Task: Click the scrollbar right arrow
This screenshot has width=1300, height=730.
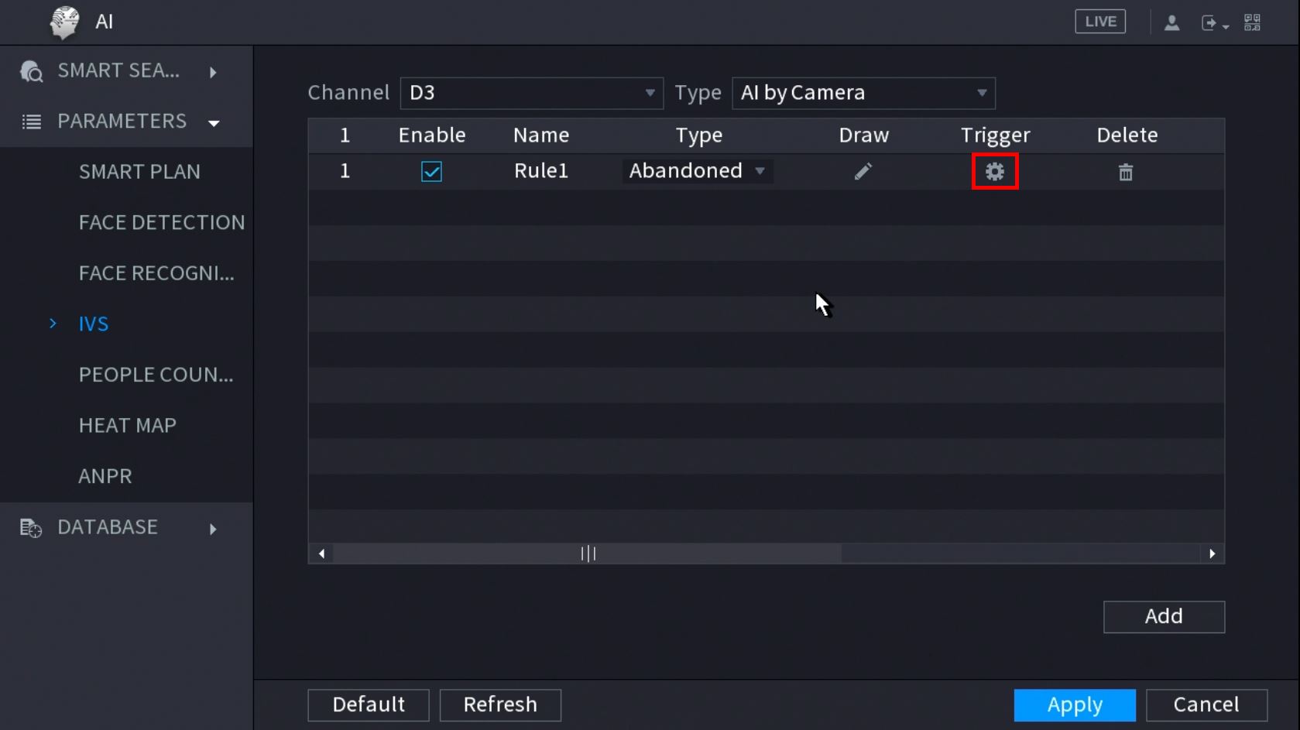Action: (1212, 553)
